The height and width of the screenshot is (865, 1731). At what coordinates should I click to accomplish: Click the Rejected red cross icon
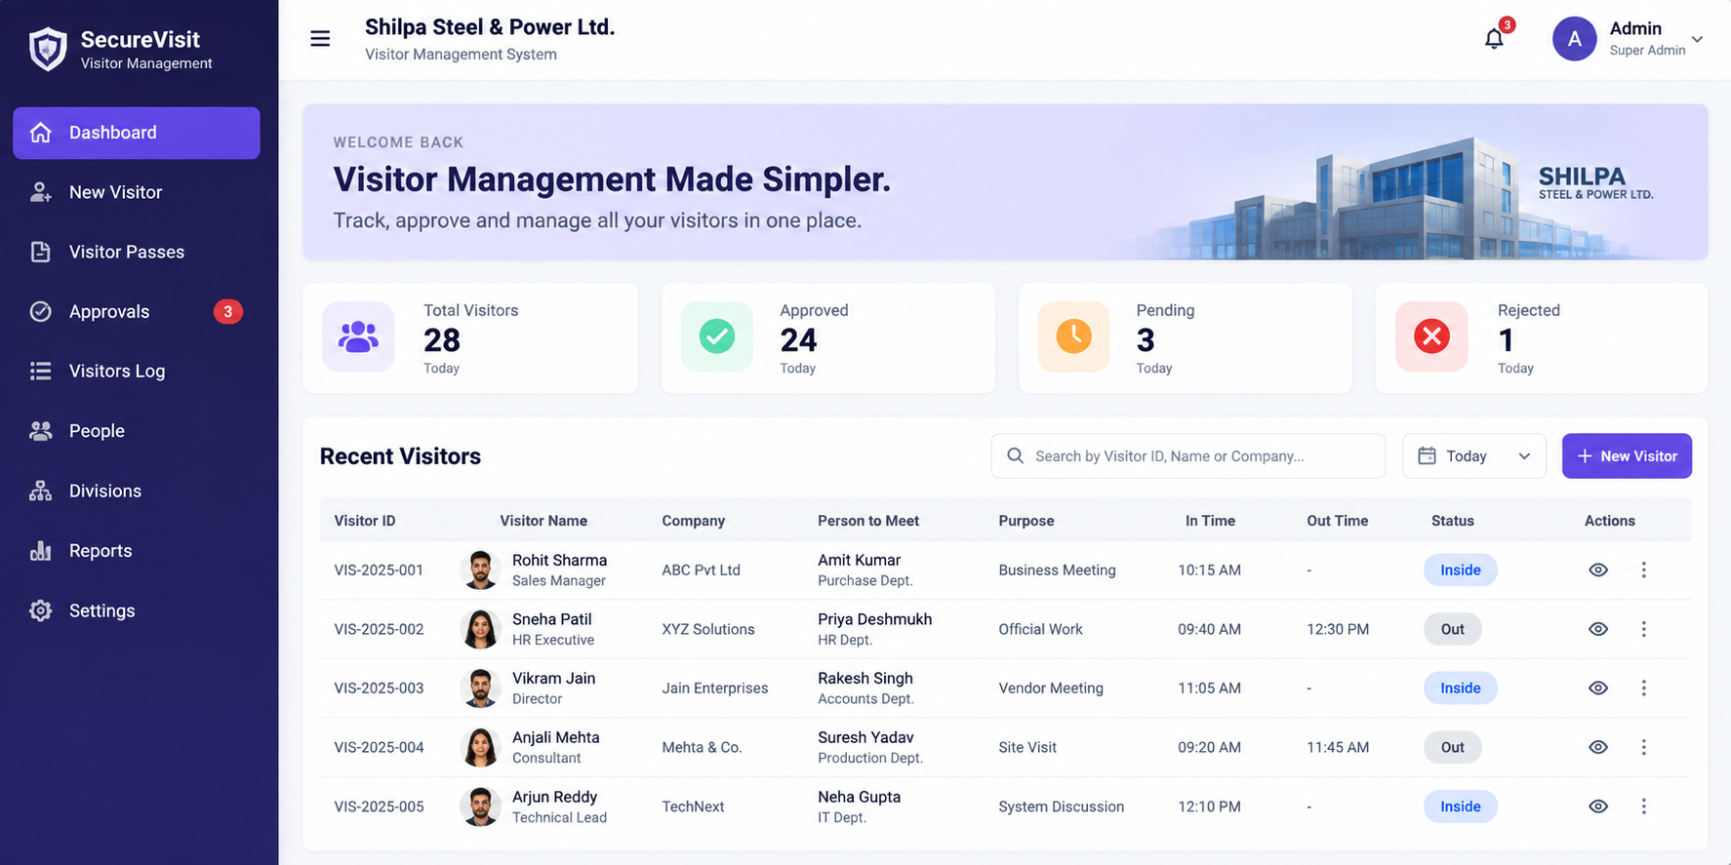coord(1431,336)
